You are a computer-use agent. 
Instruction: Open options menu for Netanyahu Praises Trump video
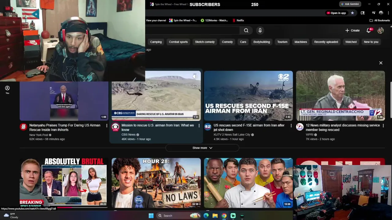107,126
